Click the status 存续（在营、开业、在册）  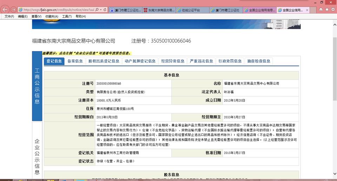115,161
